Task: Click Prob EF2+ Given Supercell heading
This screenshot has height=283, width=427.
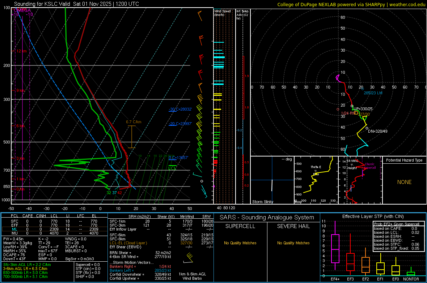Action: 397,224
